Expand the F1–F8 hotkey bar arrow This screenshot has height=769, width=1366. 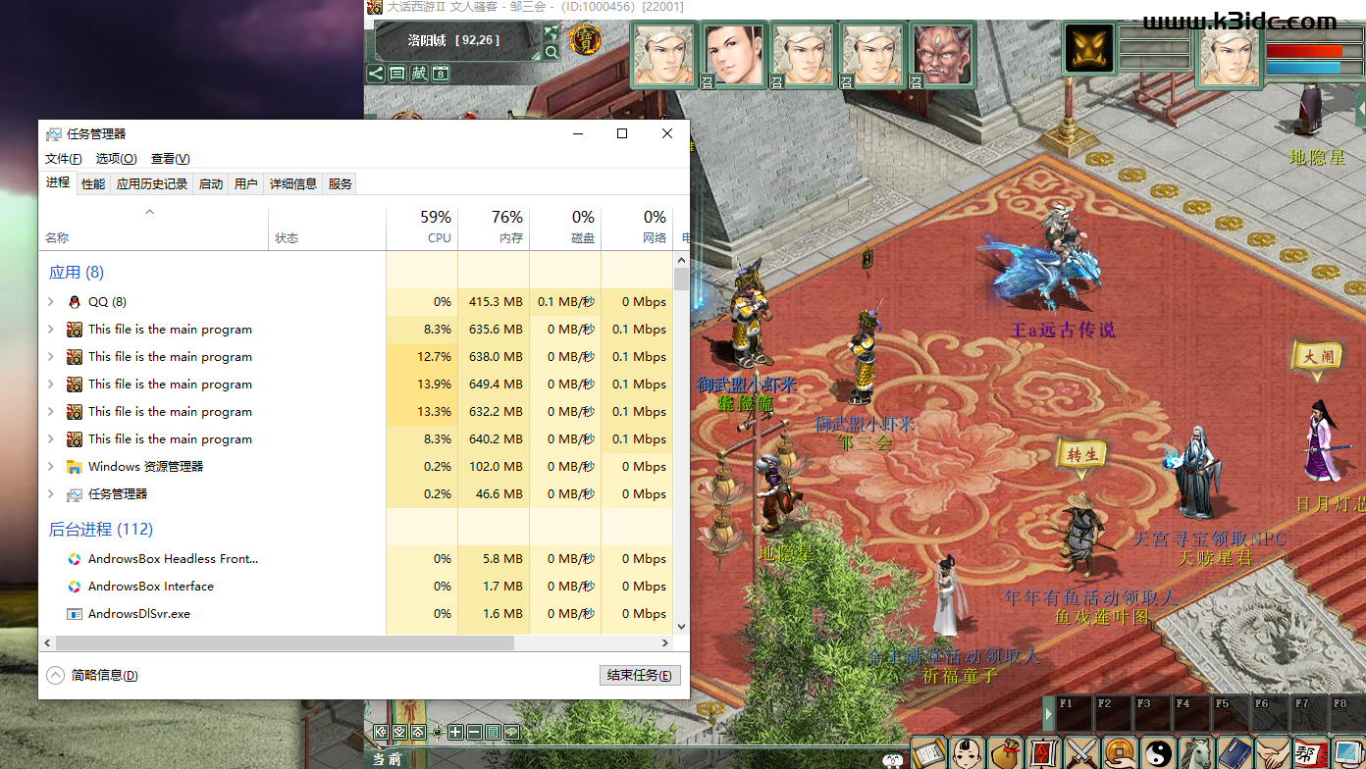pyautogui.click(x=1048, y=713)
